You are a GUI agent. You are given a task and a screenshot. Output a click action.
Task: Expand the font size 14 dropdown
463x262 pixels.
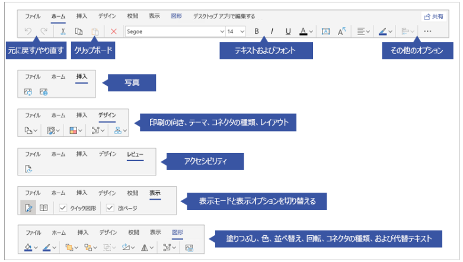[235, 31]
